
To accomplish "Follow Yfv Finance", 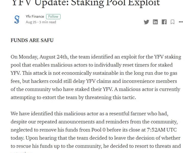I will point(53,17).
